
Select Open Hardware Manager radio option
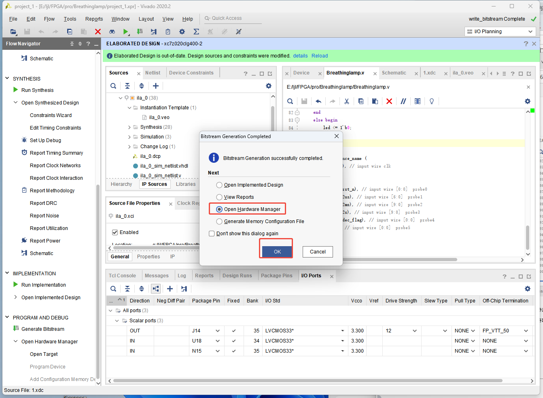[x=219, y=209]
